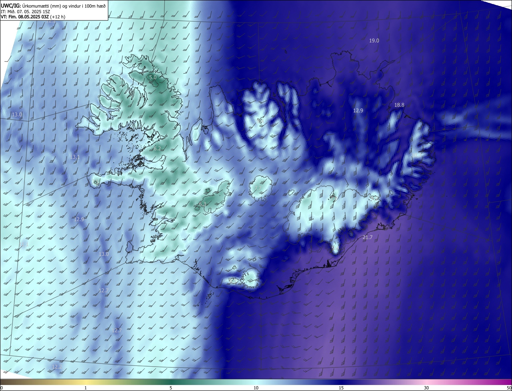Click the colorbar tick label 10

click(x=256, y=388)
